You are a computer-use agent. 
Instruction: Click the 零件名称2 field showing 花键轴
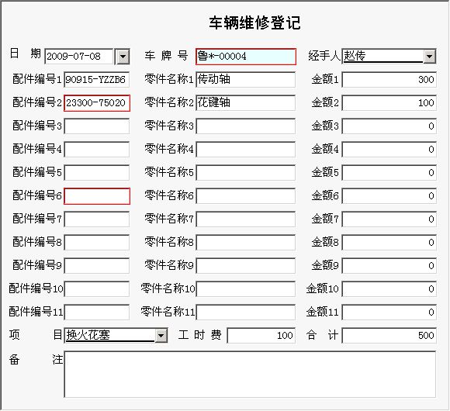[246, 102]
